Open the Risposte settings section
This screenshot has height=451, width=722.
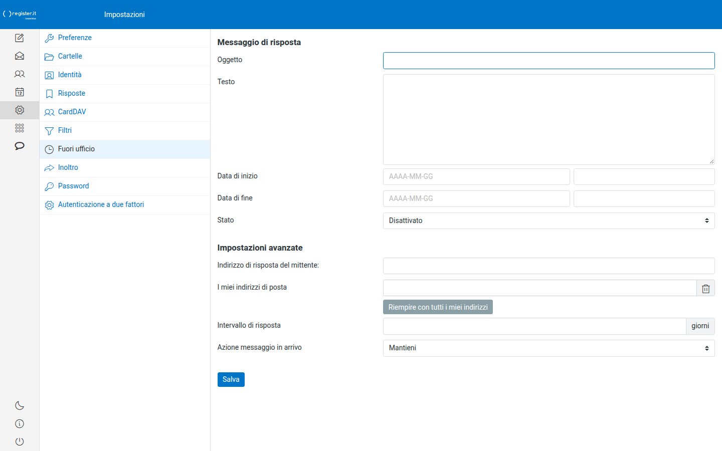125,94
